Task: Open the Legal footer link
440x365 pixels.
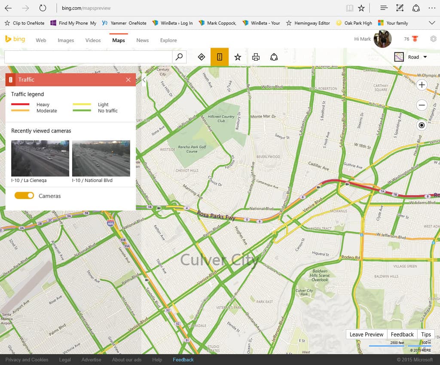Action: (x=65, y=360)
